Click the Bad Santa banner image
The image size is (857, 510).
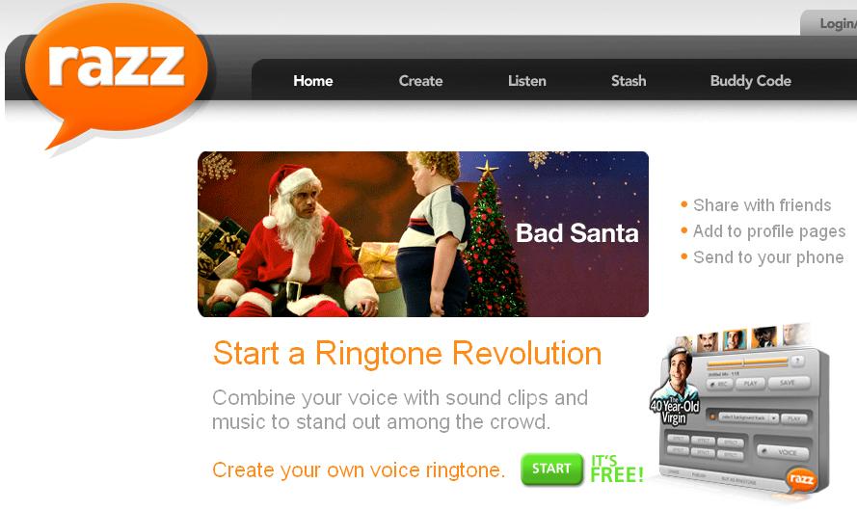[423, 234]
